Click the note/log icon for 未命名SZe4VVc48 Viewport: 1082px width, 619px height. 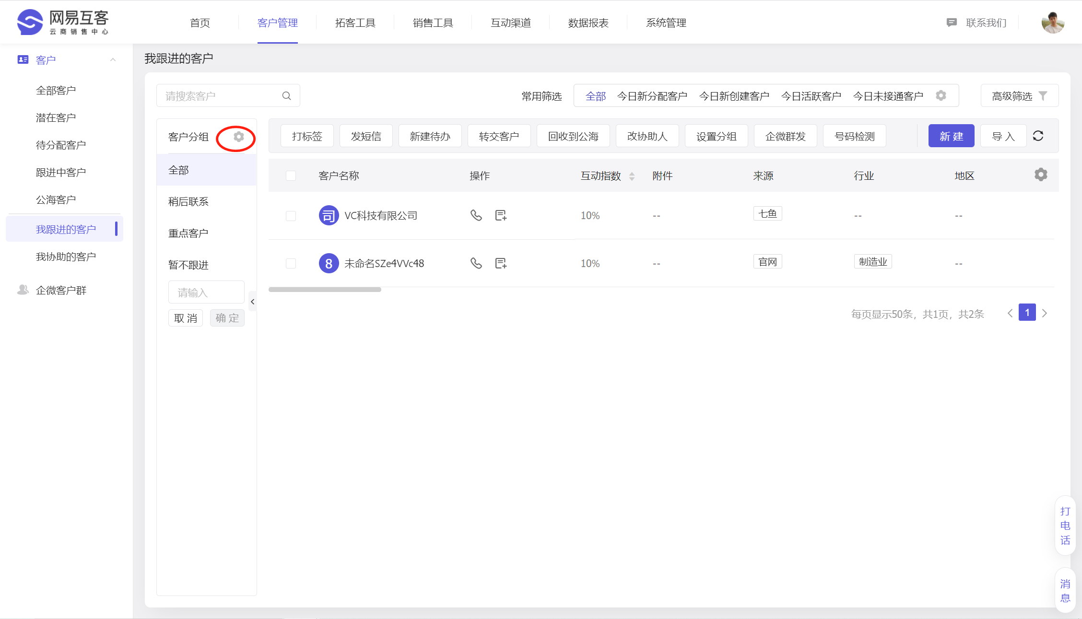pos(501,262)
